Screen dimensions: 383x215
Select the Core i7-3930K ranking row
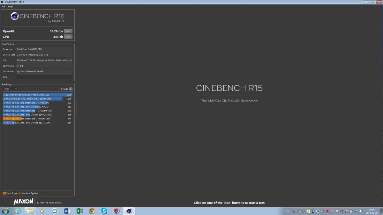click(38, 99)
